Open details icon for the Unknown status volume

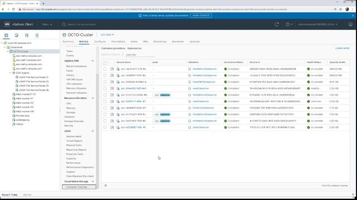(112, 101)
